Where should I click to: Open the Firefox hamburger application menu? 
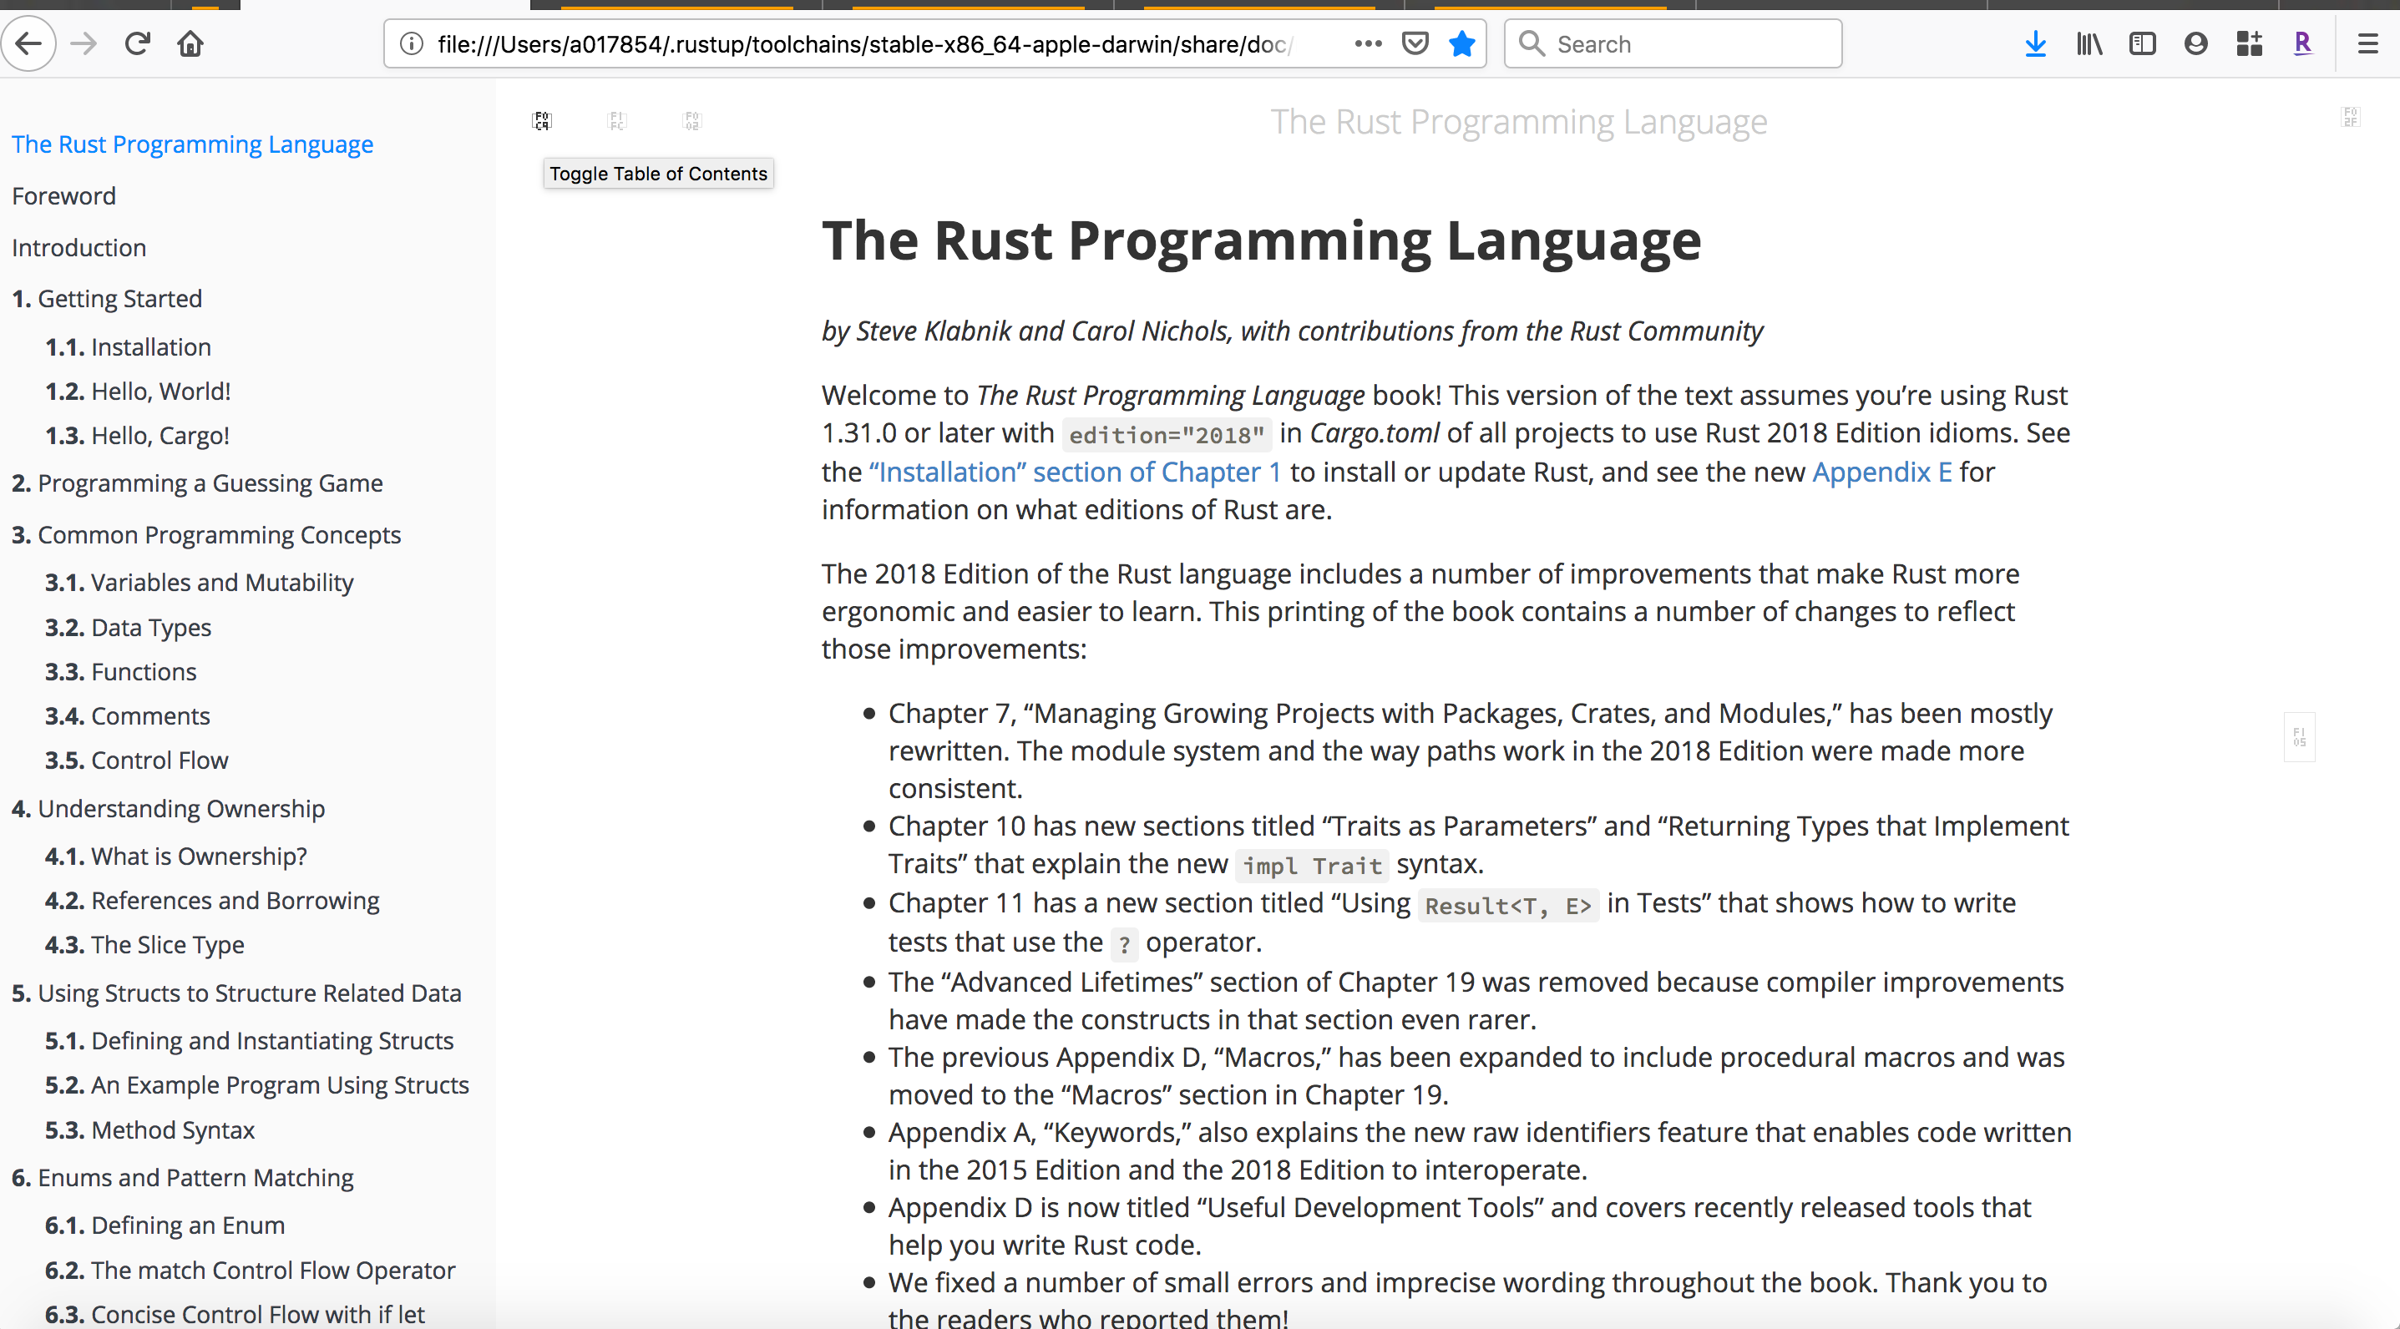pyautogui.click(x=2367, y=43)
